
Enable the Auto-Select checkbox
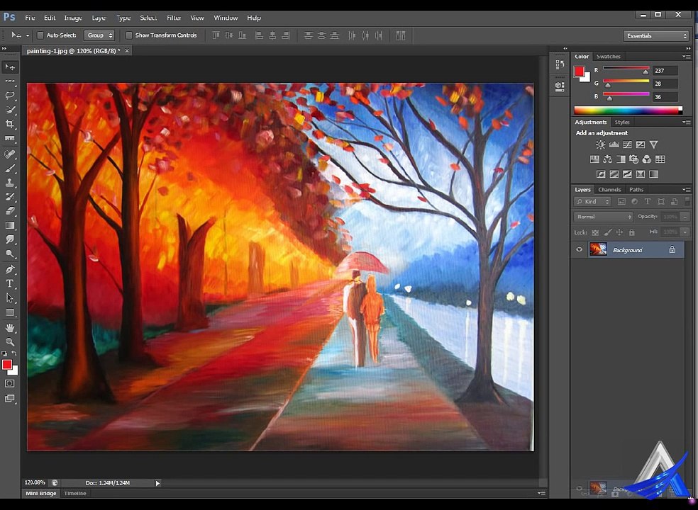click(40, 35)
